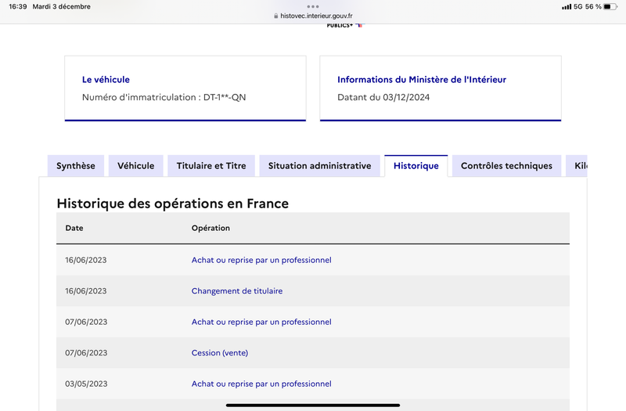
Task: Click the Changement de titulaire operation
Action: click(237, 290)
